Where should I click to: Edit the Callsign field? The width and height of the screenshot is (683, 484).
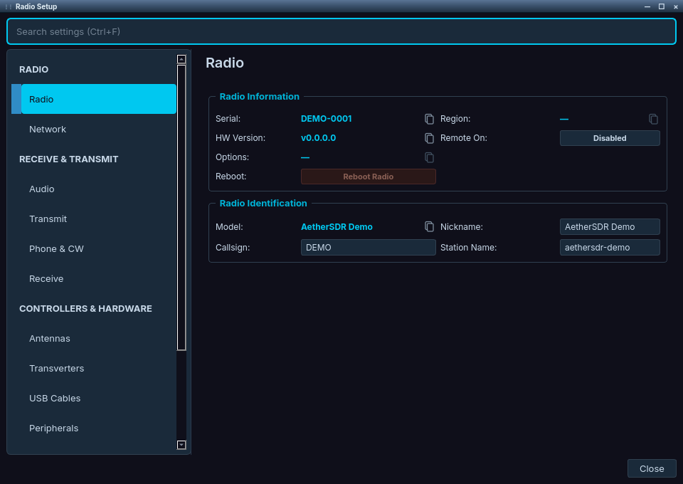[x=368, y=248]
